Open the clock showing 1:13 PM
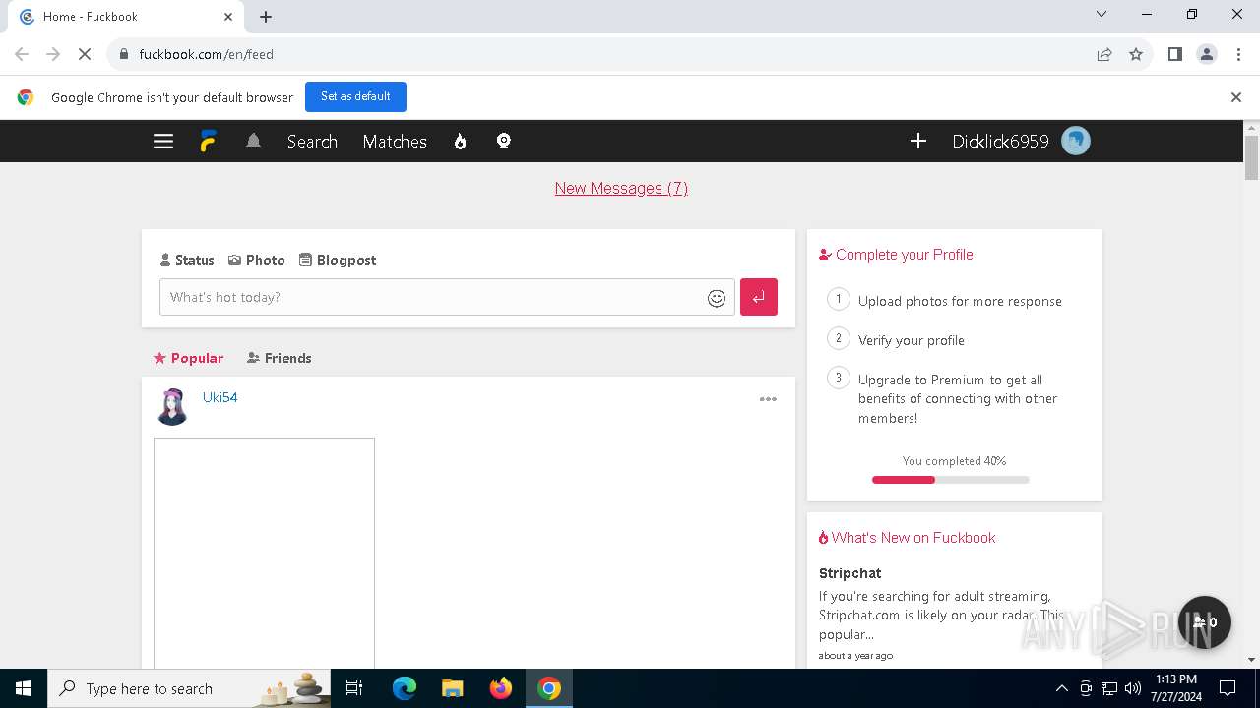This screenshot has width=1260, height=708. 1175,688
